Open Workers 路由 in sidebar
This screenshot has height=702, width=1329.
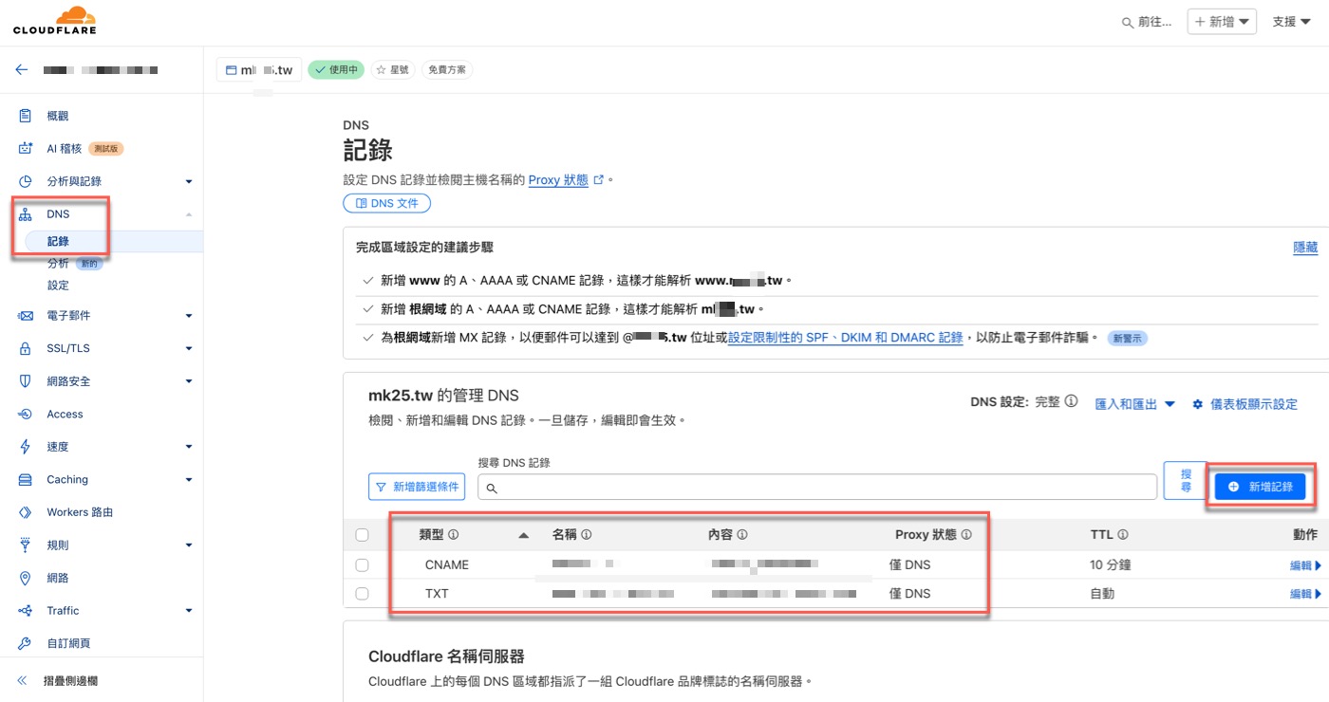click(x=80, y=512)
